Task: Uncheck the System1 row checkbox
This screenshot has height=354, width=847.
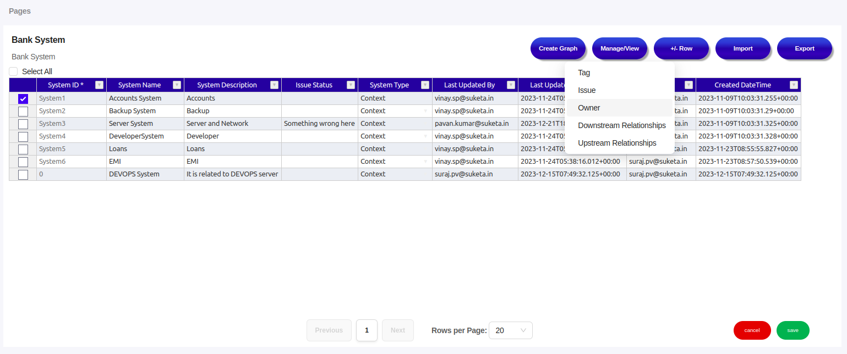Action: coord(23,99)
